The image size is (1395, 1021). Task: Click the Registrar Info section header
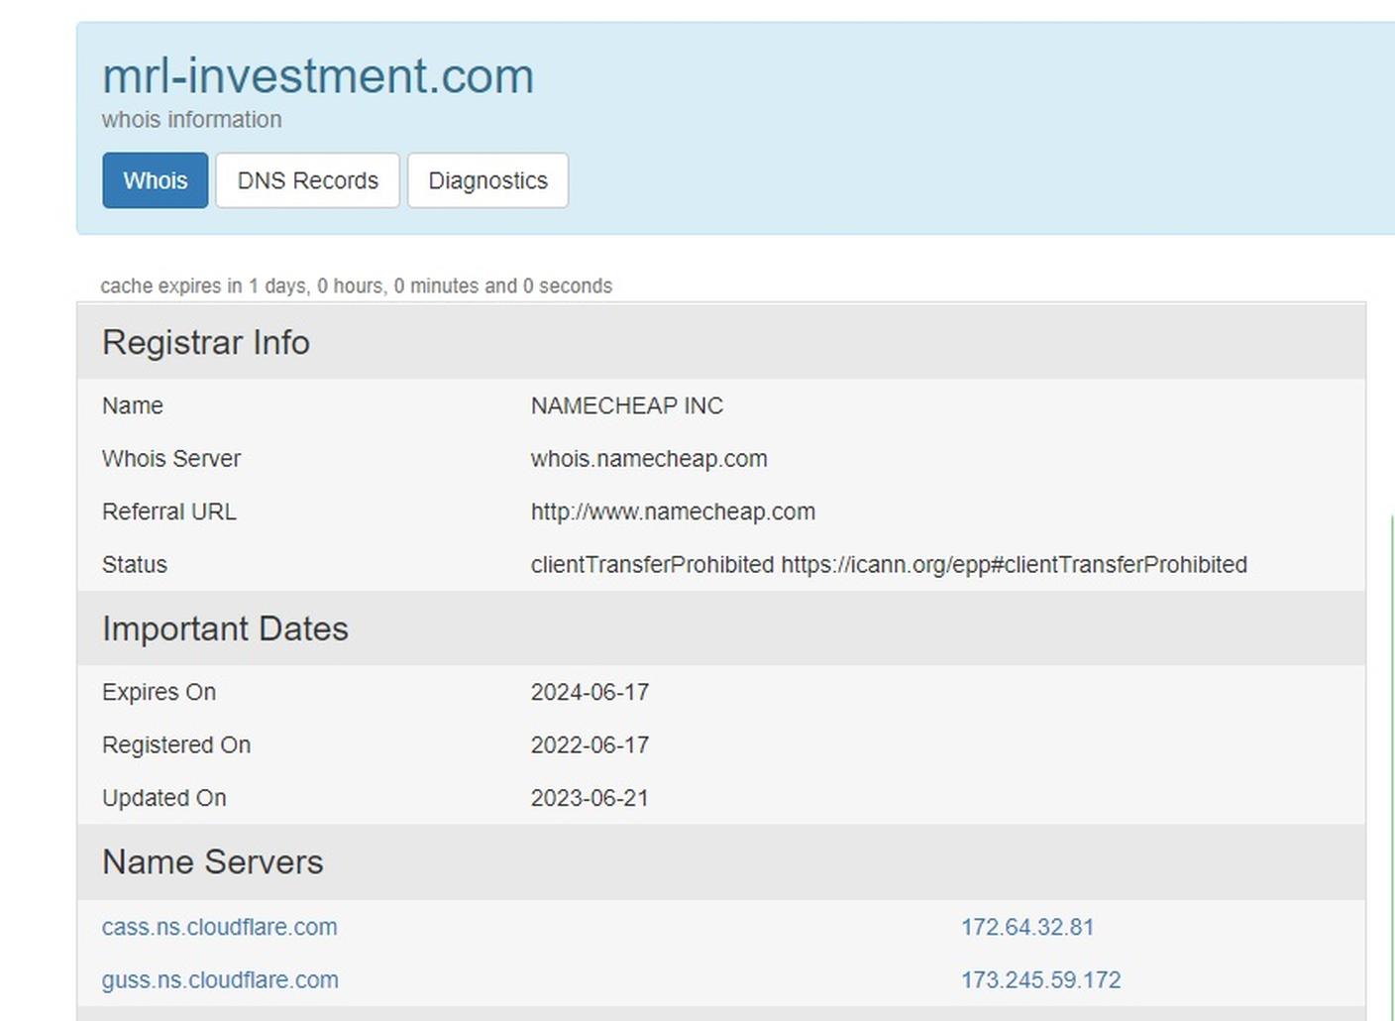(721, 342)
